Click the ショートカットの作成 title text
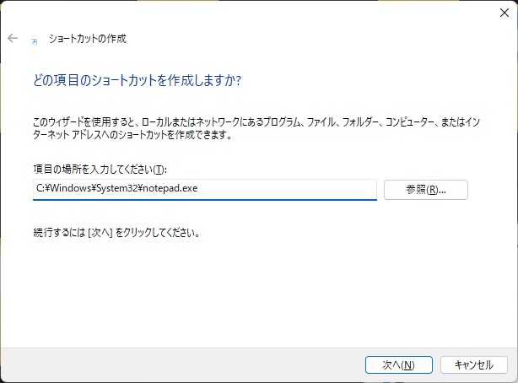The width and height of the screenshot is (518, 383). pos(89,39)
